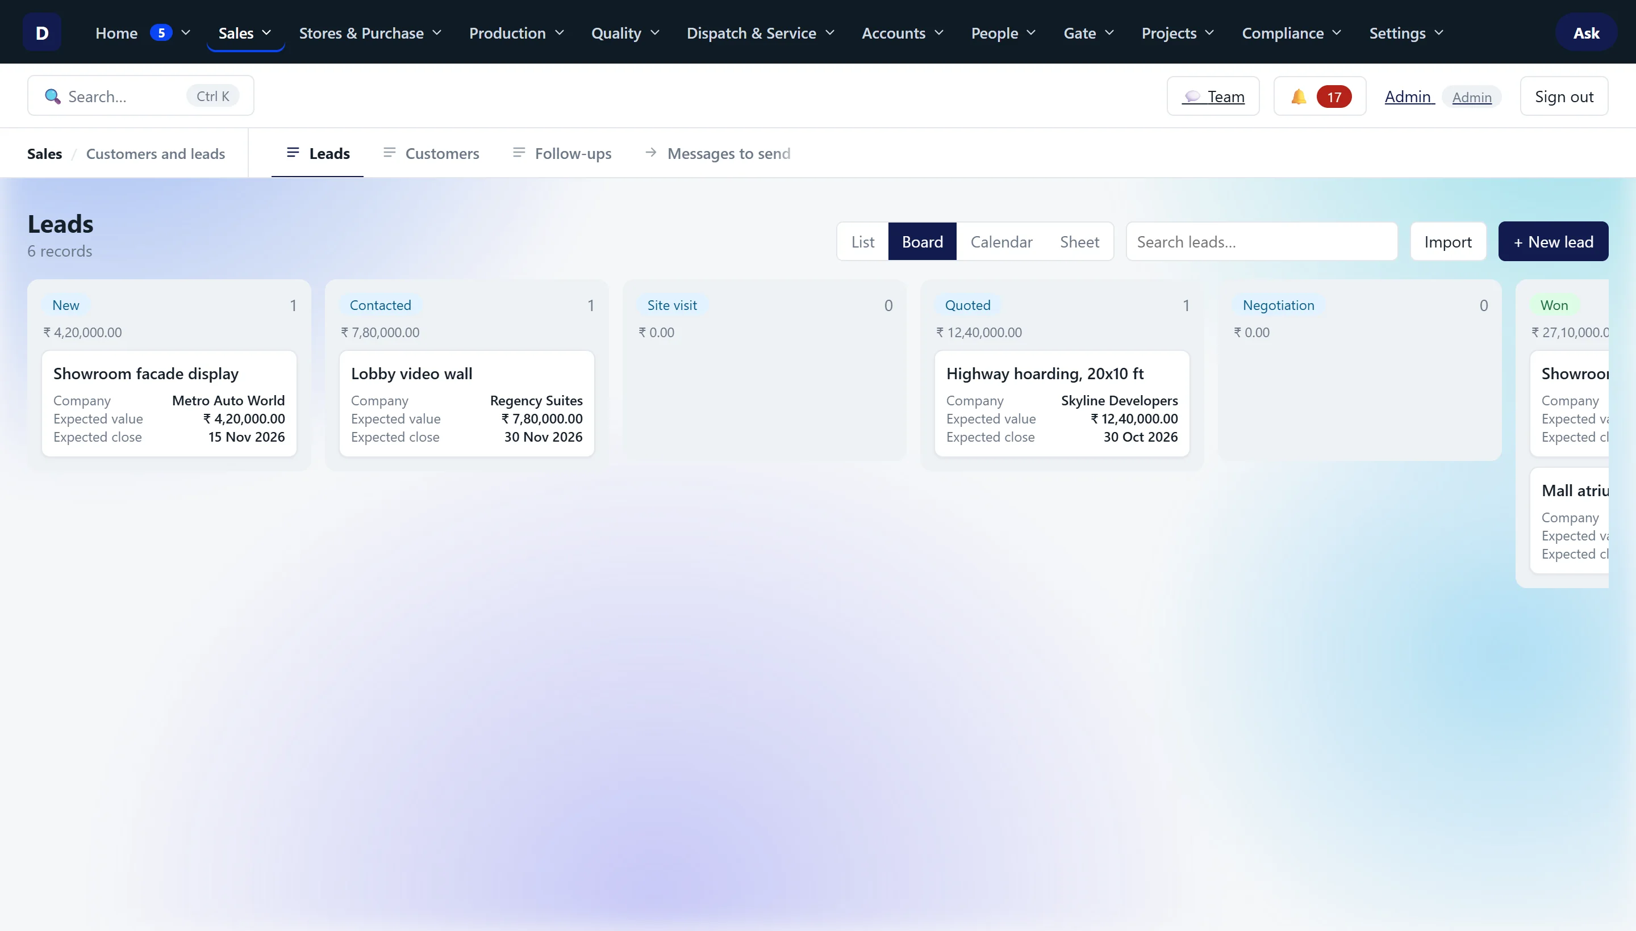Image resolution: width=1636 pixels, height=931 pixels.
Task: Switch to List view
Action: (x=862, y=242)
